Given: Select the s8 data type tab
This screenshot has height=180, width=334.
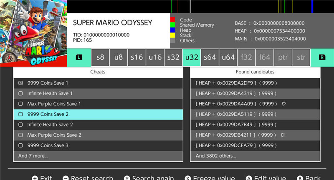Looking at the screenshot, I should (x=100, y=57).
